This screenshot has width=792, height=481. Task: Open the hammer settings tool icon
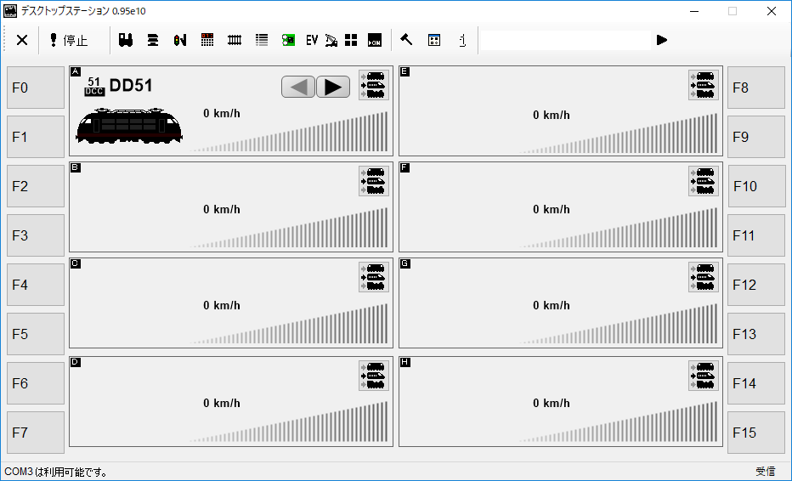point(406,40)
